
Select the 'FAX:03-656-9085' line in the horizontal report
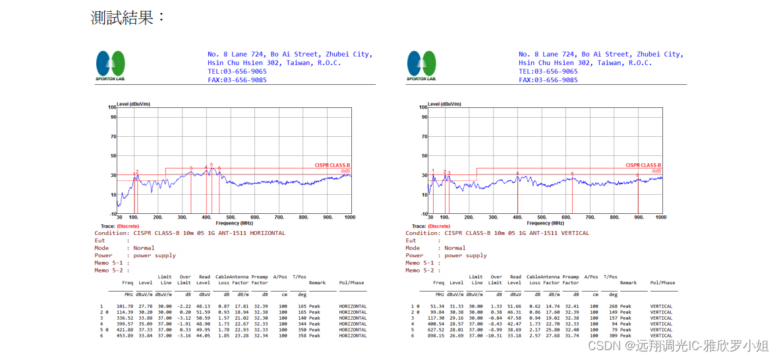point(237,80)
